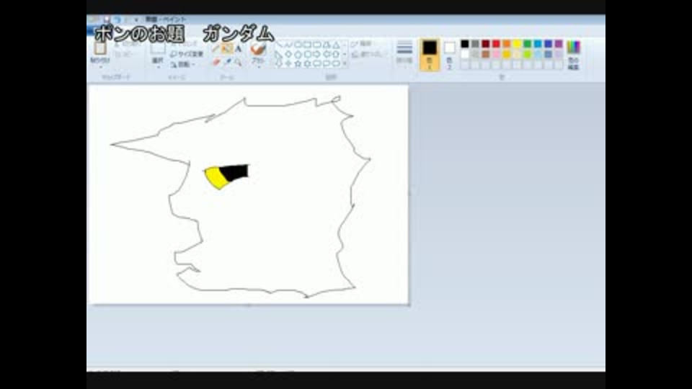Select the Text tool
This screenshot has width=692, height=389.
(x=239, y=48)
